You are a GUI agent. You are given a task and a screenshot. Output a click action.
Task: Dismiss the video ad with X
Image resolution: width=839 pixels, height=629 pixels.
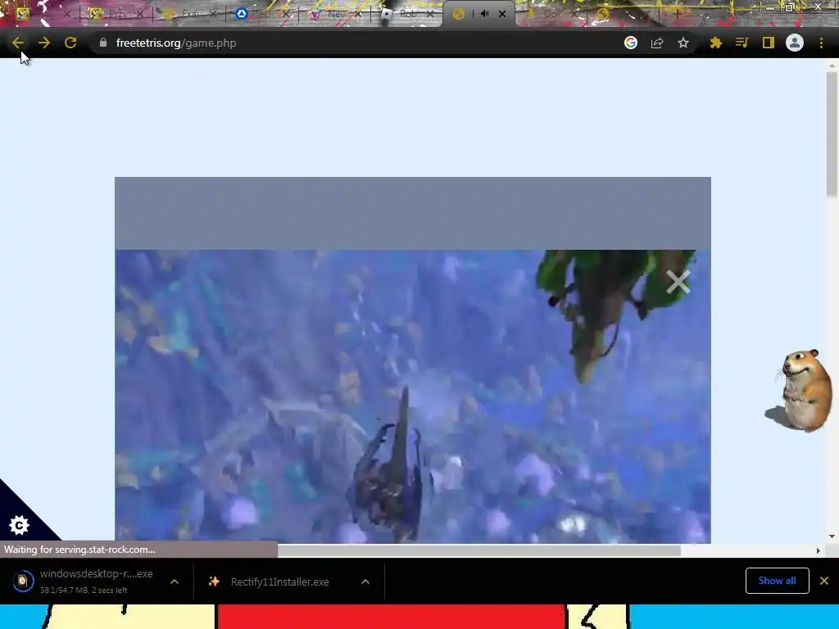click(678, 282)
